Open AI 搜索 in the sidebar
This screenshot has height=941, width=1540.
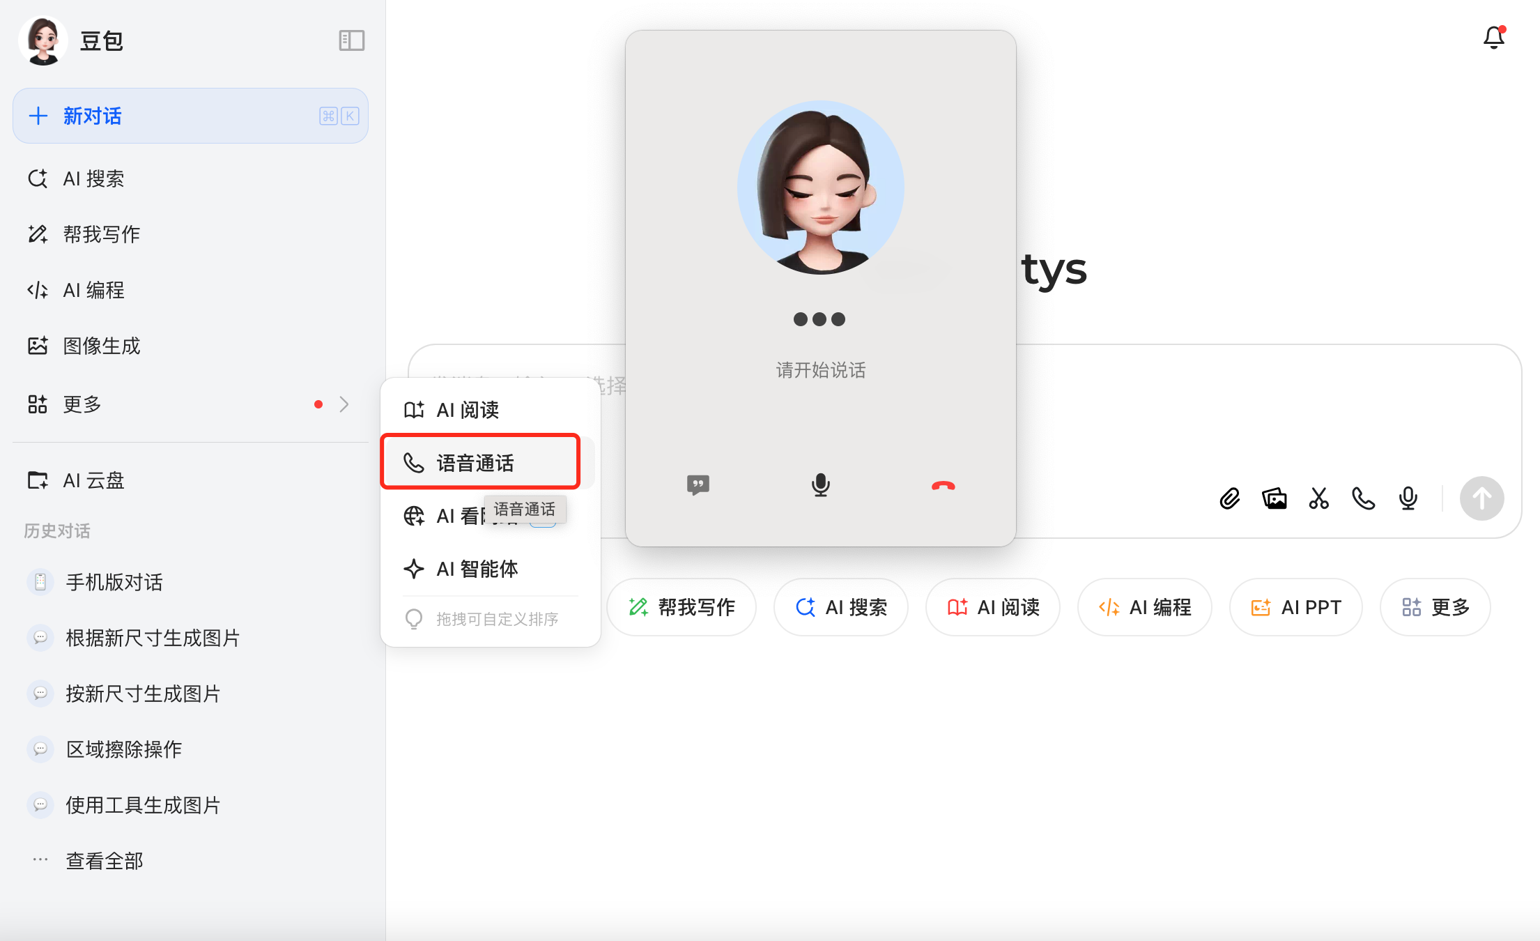pos(190,179)
